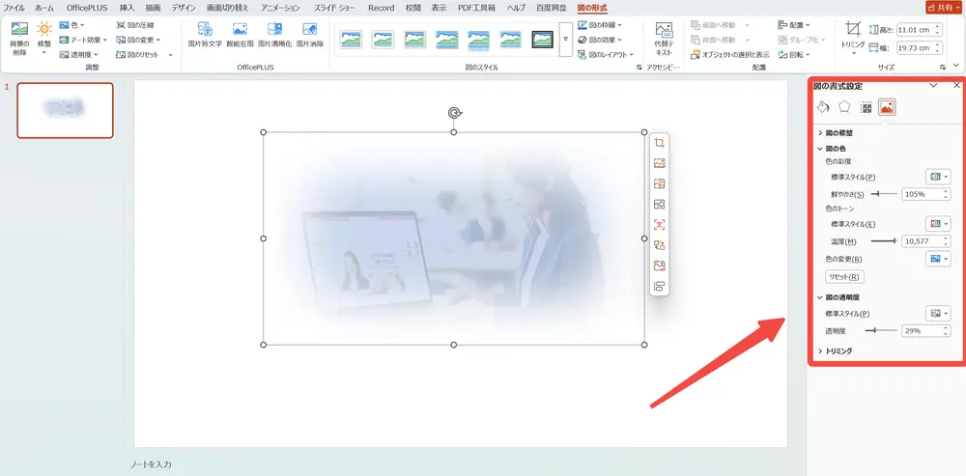The height and width of the screenshot is (476, 966).
Task: Open the 図の変更 dropdown
Action: click(138, 40)
